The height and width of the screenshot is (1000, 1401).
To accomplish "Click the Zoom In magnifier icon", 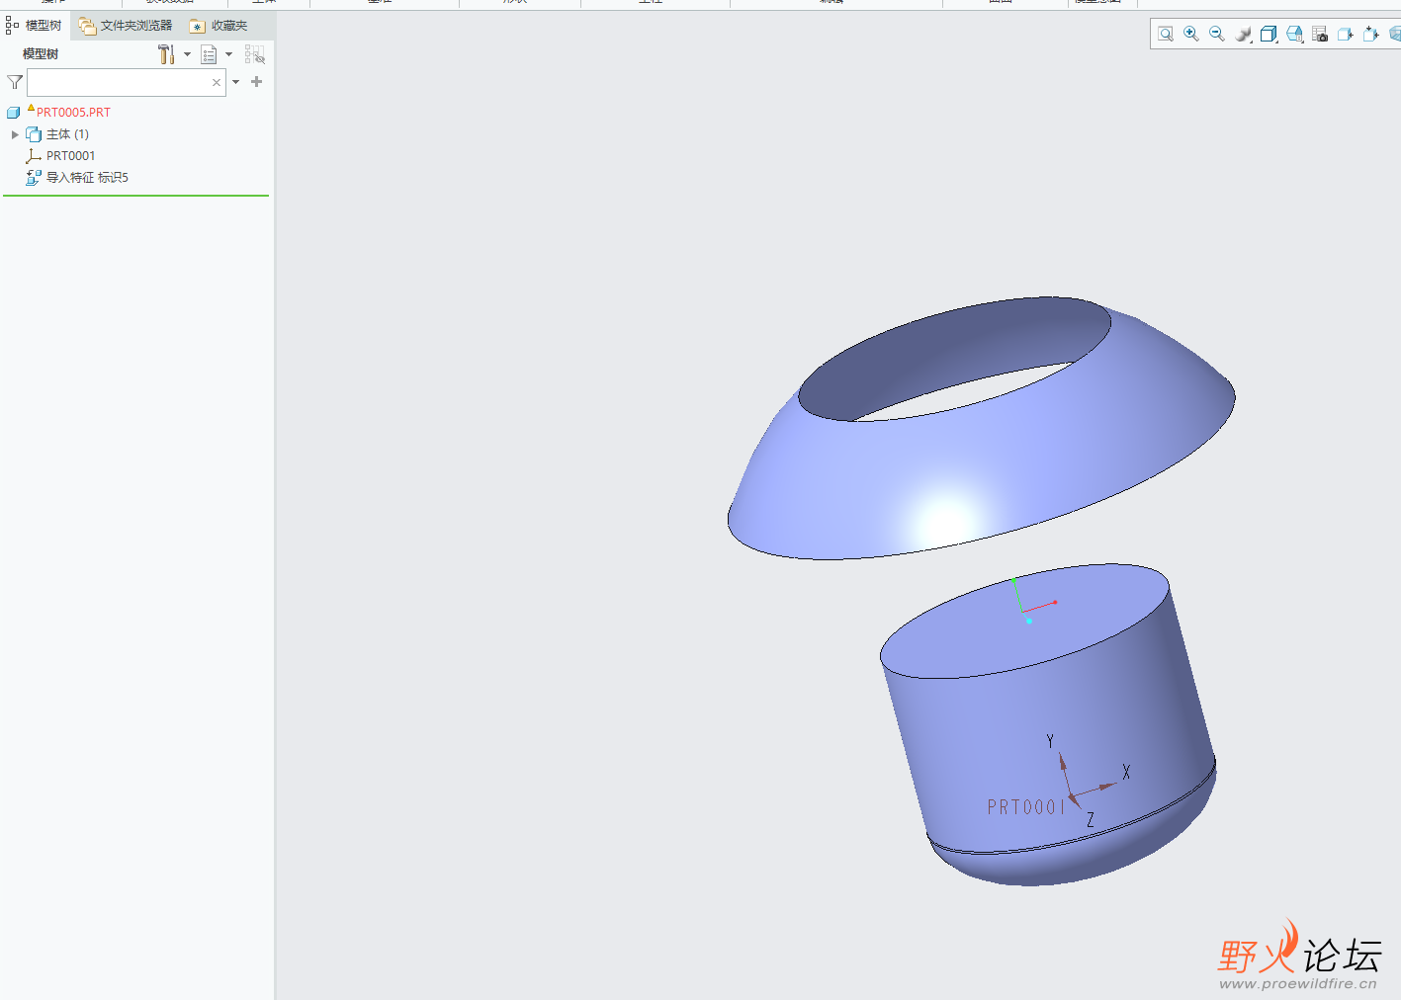I will point(1191,35).
